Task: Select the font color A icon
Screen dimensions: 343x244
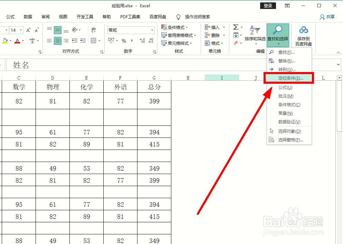Action: tap(17, 41)
